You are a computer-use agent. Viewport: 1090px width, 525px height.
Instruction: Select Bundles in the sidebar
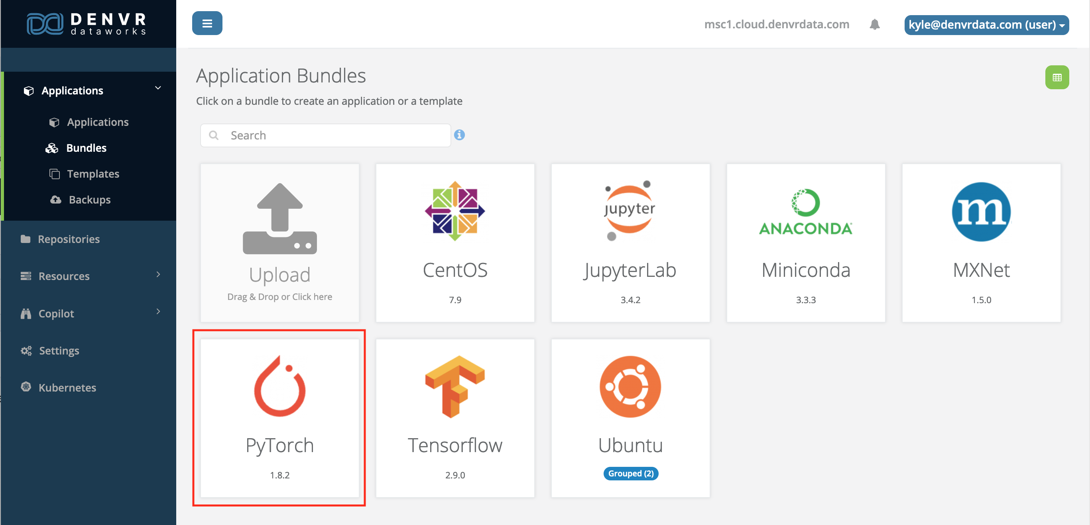click(87, 148)
